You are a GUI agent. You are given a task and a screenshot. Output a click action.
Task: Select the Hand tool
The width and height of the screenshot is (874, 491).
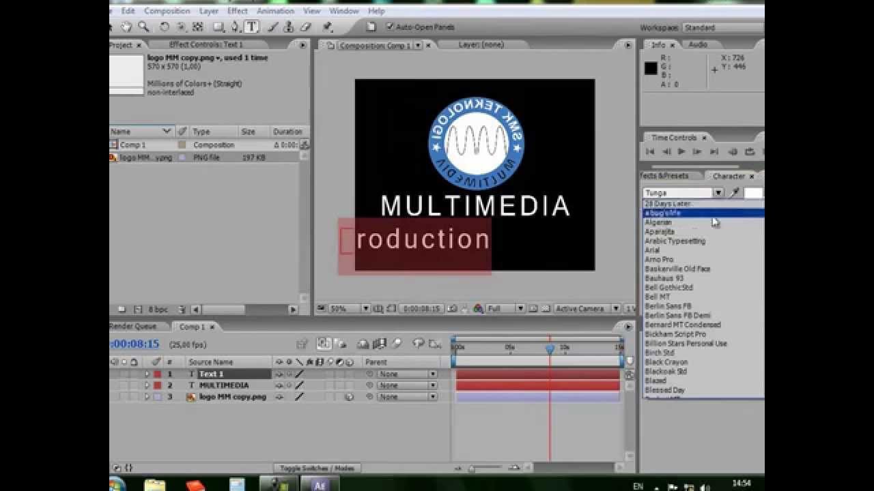[x=126, y=27]
